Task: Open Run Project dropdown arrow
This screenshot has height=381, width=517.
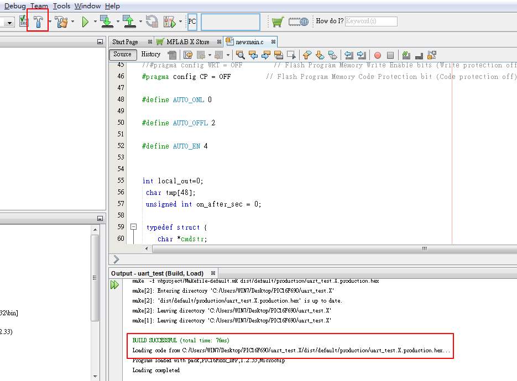Action: 95,22
